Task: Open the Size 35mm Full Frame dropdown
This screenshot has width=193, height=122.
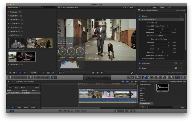Action: [x=162, y=39]
